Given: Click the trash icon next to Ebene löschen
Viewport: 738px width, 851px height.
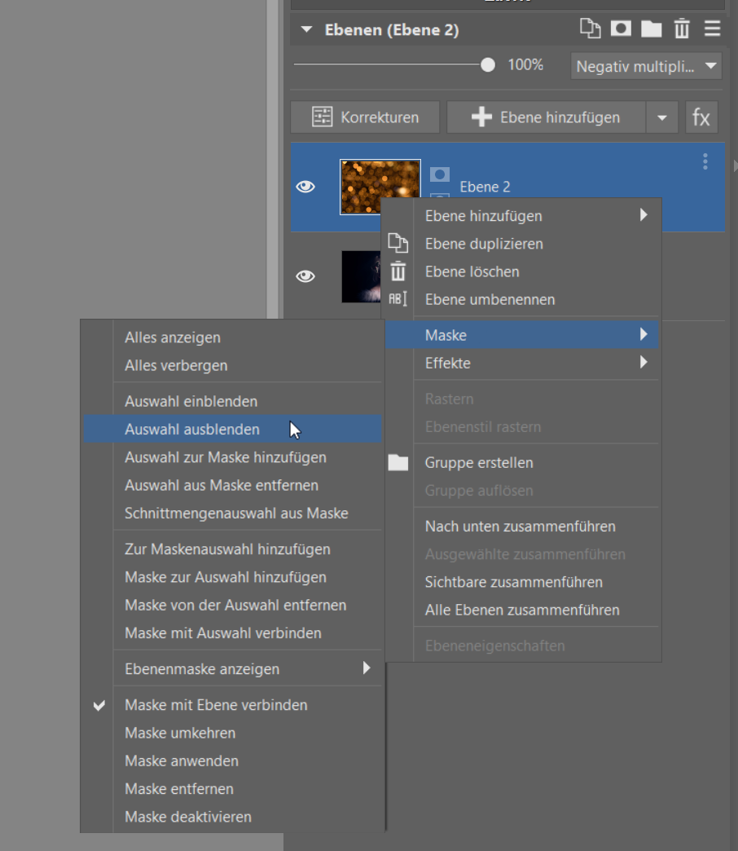Looking at the screenshot, I should tap(398, 271).
